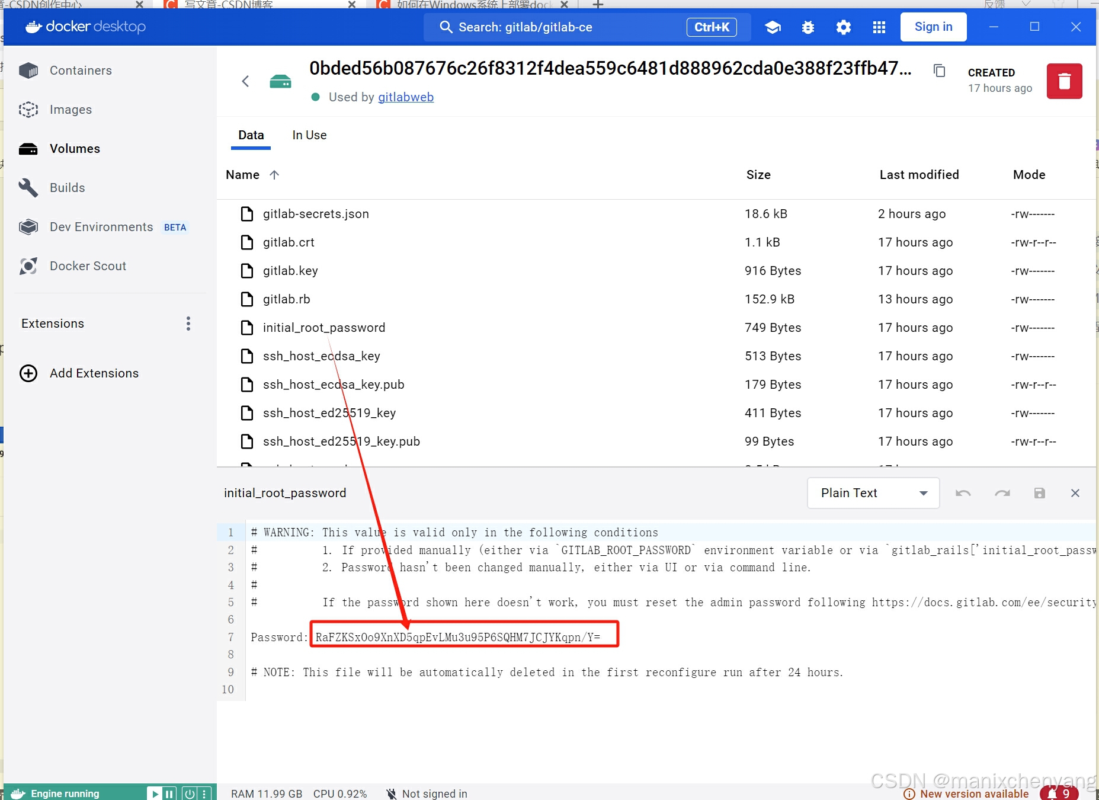
Task: Switch to the In Use tab
Action: tap(309, 136)
